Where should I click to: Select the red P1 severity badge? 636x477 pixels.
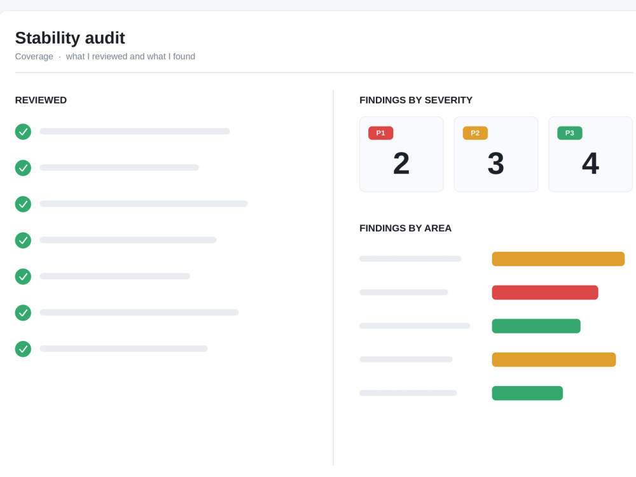point(380,133)
